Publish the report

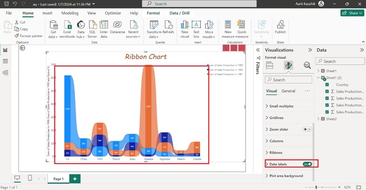coord(280,27)
